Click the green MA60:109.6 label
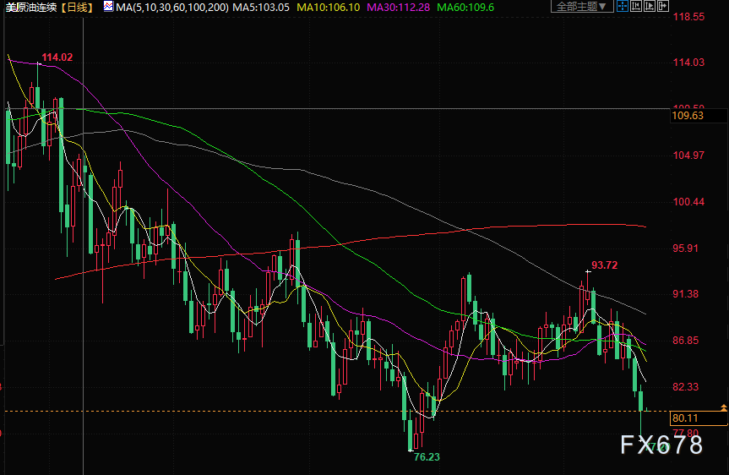Viewport: 729px width, 475px height. pos(465,8)
